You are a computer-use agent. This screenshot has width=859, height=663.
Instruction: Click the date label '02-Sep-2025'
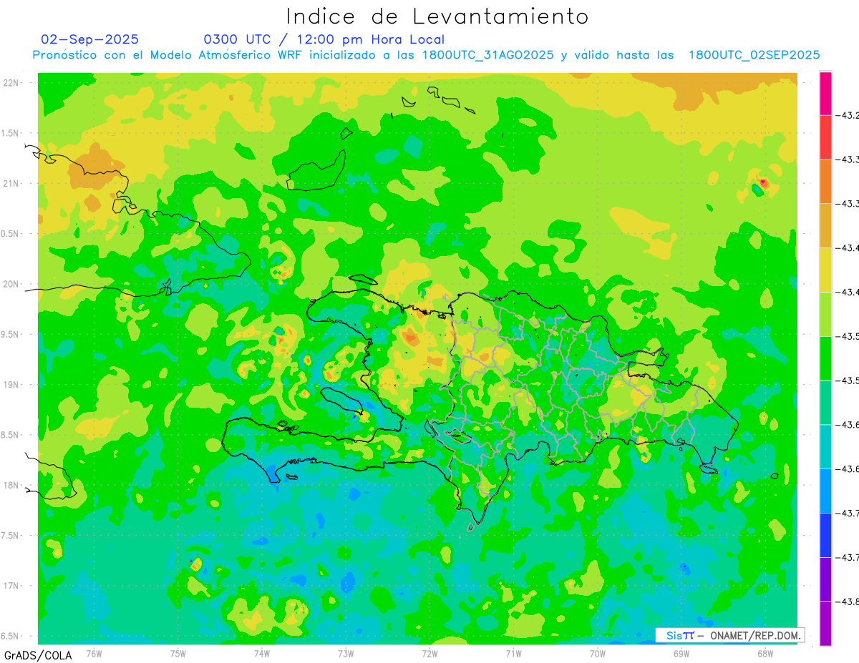[90, 39]
